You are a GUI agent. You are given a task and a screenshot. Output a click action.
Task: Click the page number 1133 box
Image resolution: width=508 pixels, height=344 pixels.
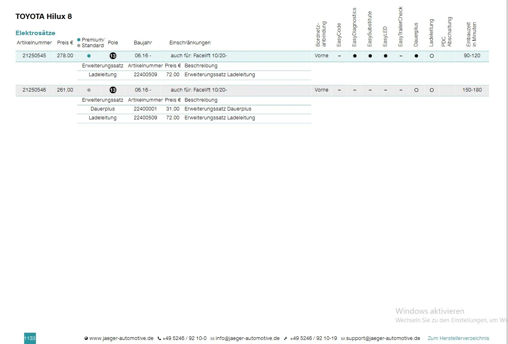(x=30, y=338)
